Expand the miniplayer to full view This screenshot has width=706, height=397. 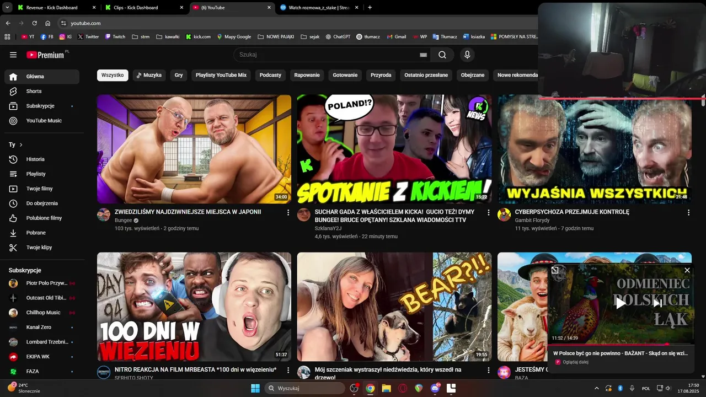(x=555, y=270)
